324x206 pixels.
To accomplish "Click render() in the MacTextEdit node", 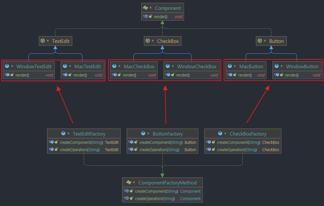I will click(80, 75).
